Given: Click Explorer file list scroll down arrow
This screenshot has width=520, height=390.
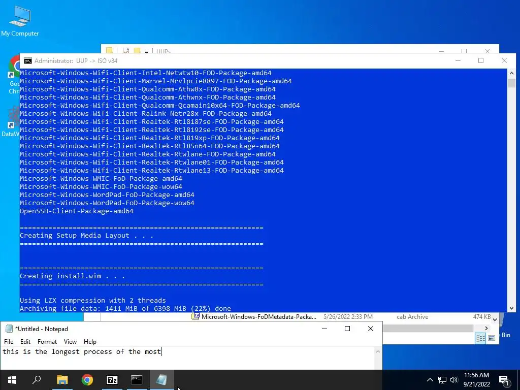Looking at the screenshot, I should 495,320.
